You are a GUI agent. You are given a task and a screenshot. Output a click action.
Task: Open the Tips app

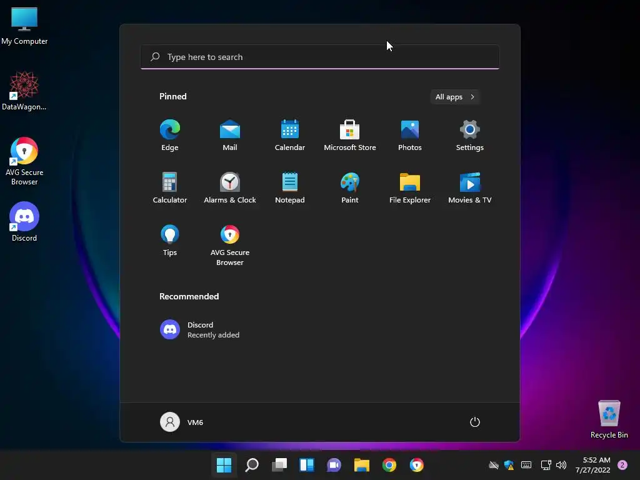coord(170,241)
